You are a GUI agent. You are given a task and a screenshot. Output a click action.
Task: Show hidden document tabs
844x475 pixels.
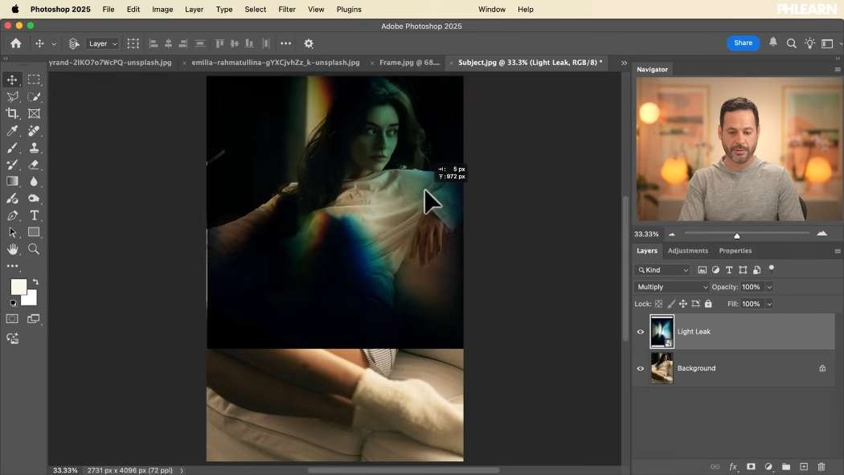click(624, 63)
